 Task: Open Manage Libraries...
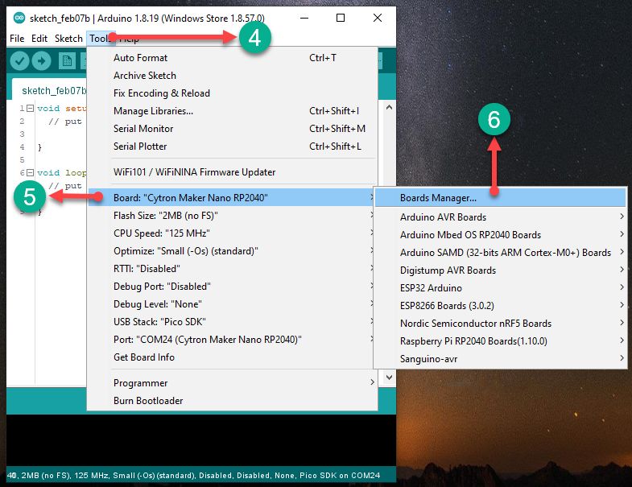point(232,111)
